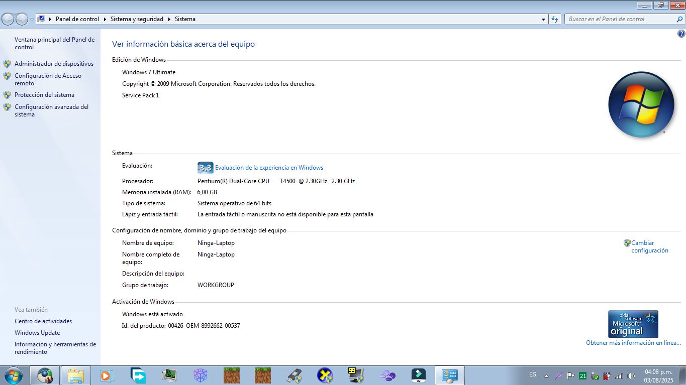
Task: Click the red and white tray icon beside network
Action: tap(607, 375)
